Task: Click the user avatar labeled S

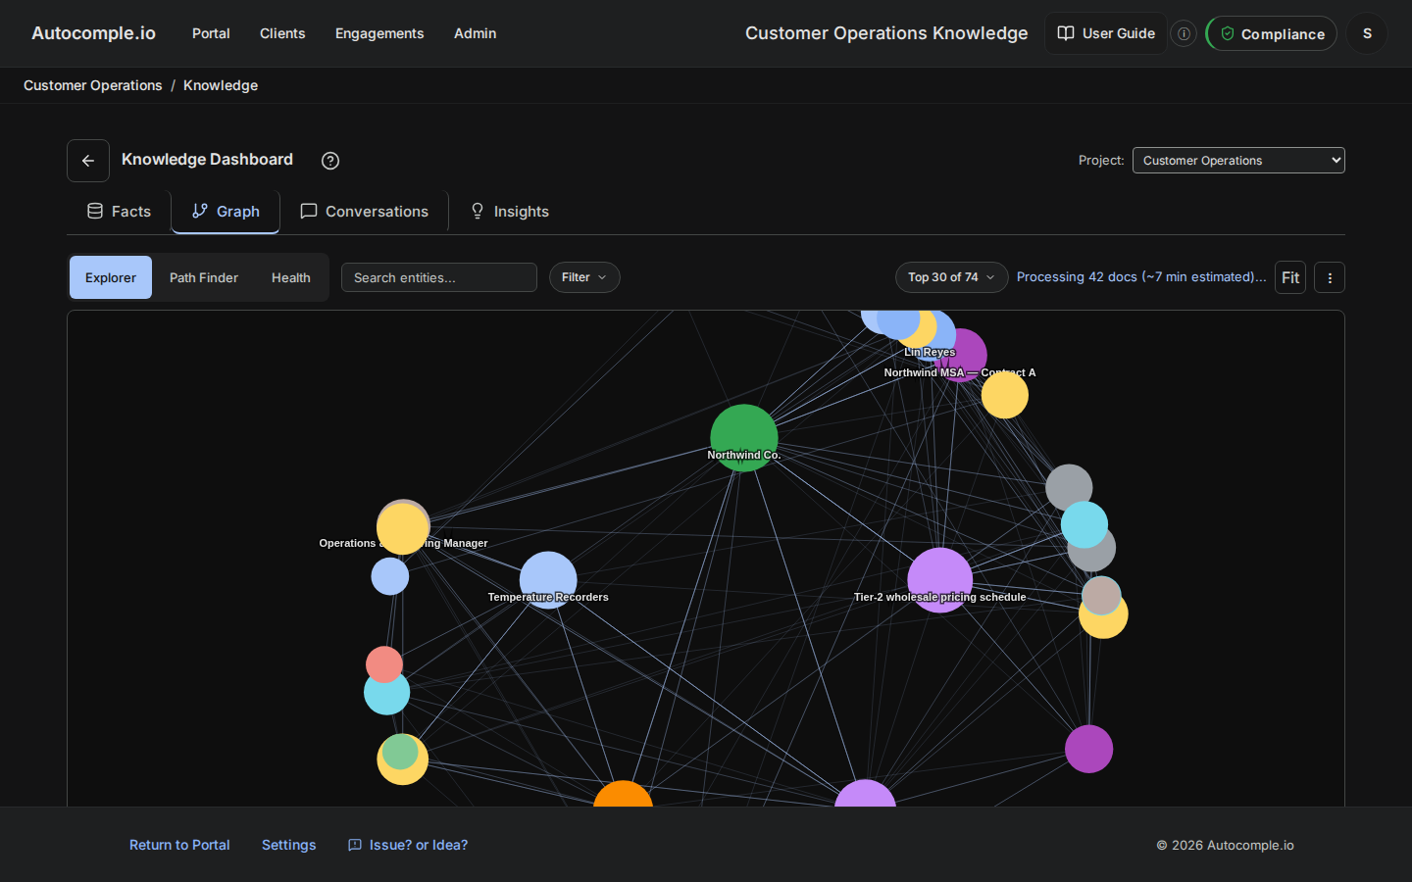Action: click(x=1367, y=33)
